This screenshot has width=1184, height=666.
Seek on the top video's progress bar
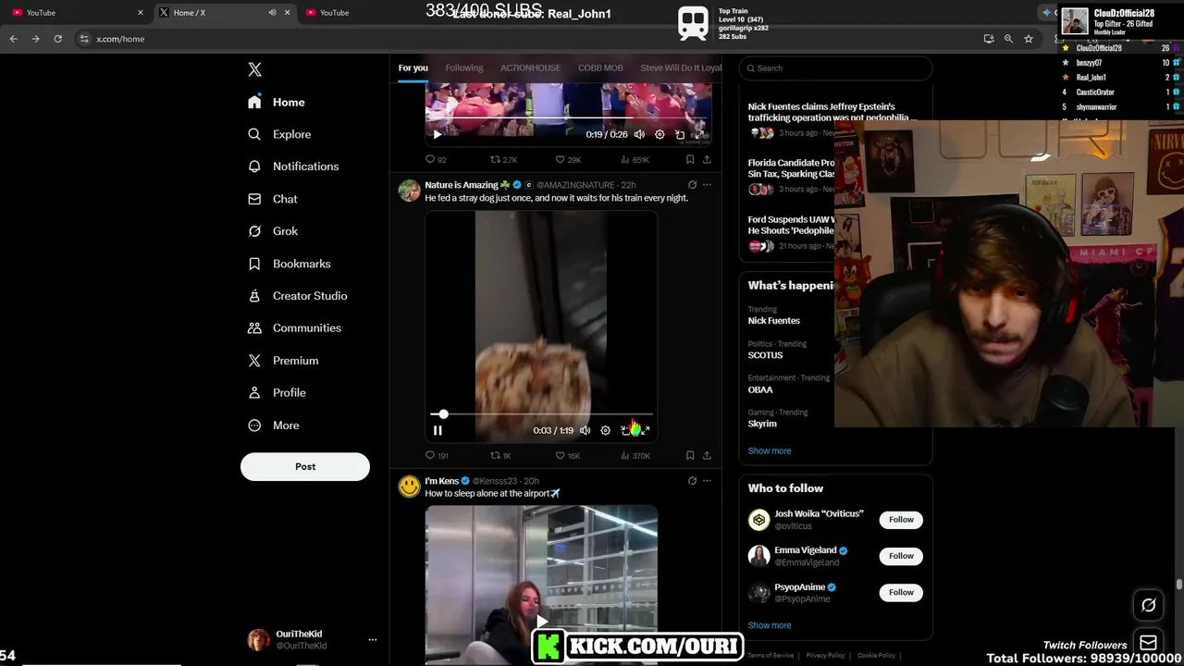pos(568,118)
